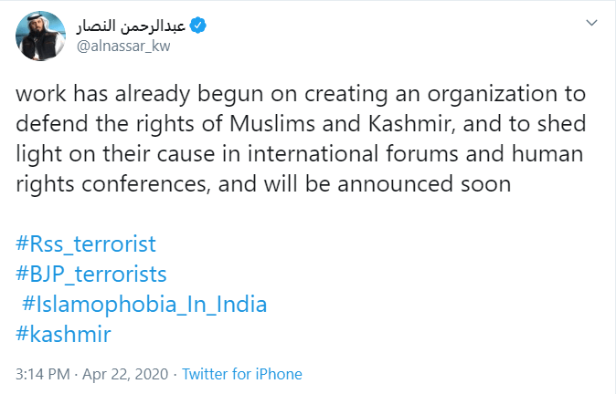
Task: Open the Twitter for iPhone source link
Action: (242, 374)
